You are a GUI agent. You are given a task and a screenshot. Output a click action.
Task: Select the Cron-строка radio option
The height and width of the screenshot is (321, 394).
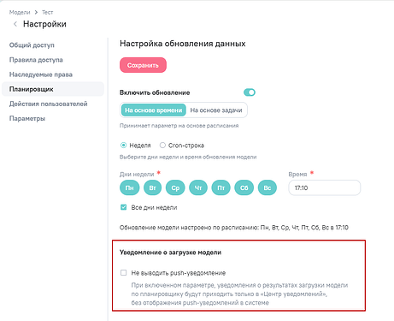coord(162,146)
